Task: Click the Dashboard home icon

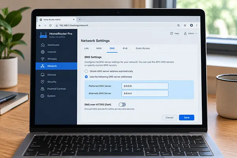Action: [43, 45]
